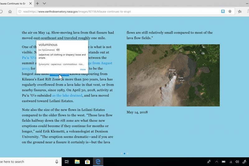The height and width of the screenshot is (166, 249).
Task: Play pronunciation audio for voluminous
Action: [58, 50]
